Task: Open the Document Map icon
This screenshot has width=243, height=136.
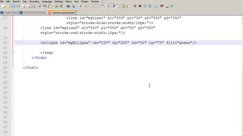Action: pos(123,6)
